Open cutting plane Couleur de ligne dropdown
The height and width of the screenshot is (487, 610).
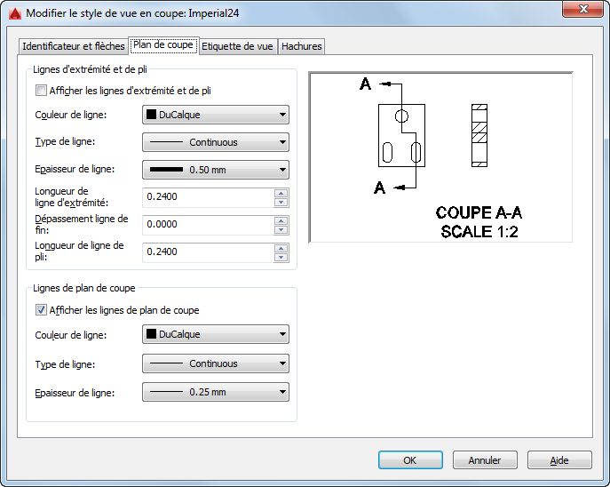point(216,334)
